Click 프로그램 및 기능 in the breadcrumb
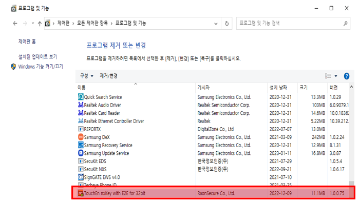The image size is (359, 203). point(130,23)
